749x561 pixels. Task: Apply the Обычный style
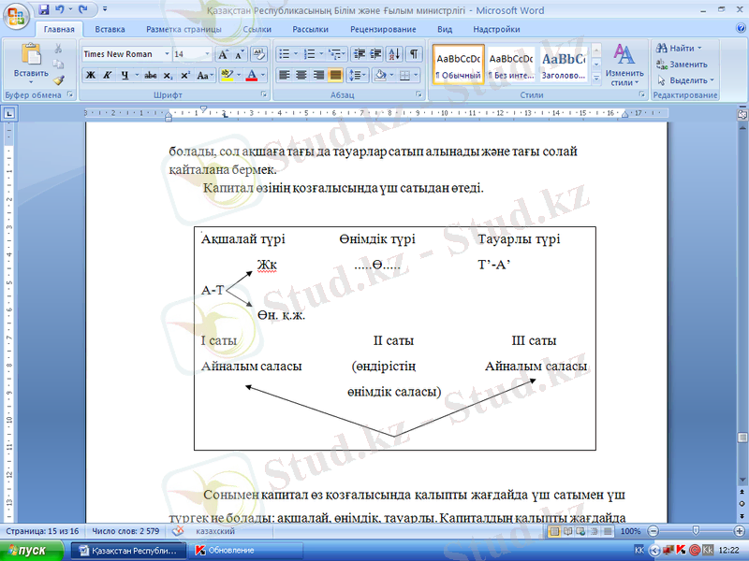(x=459, y=65)
